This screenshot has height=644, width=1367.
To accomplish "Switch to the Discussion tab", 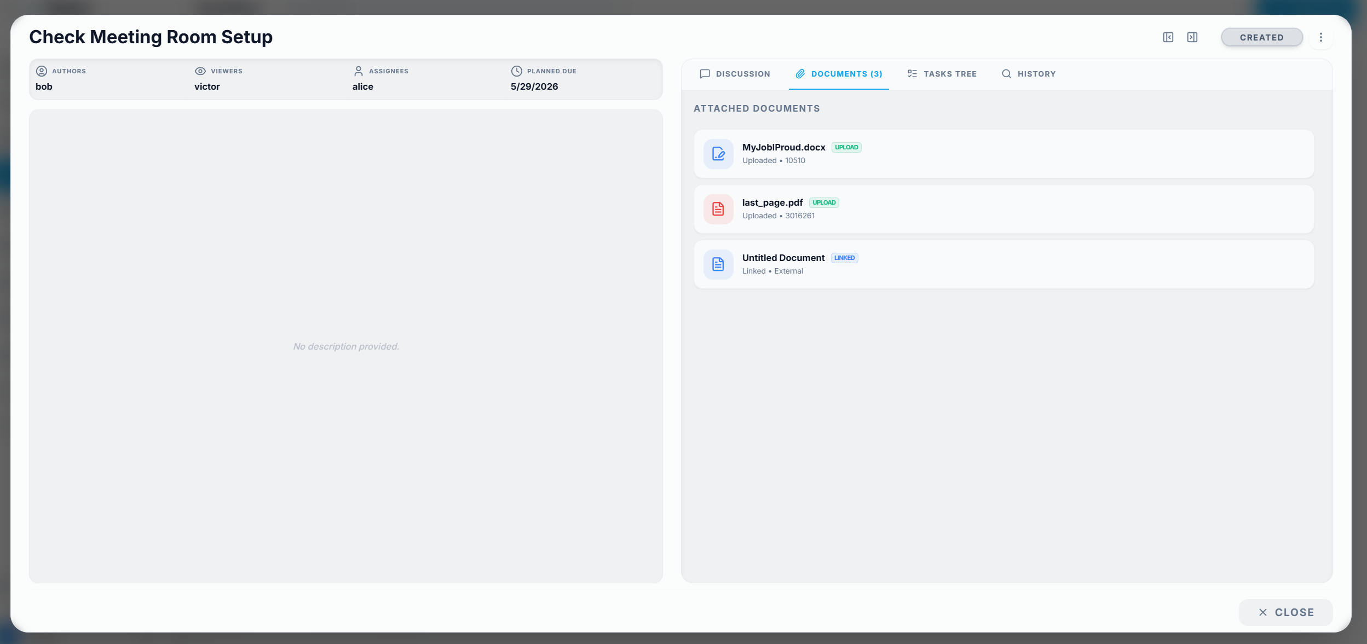I will click(x=735, y=74).
